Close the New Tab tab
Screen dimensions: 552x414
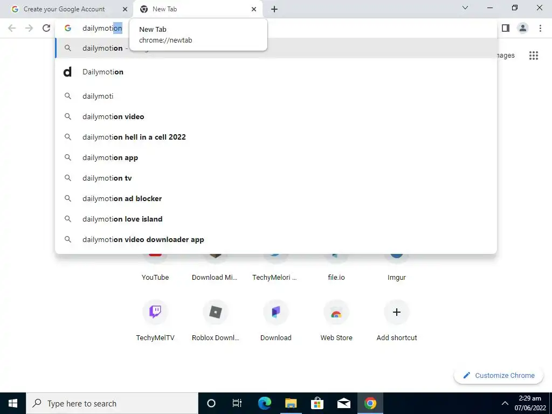click(x=254, y=9)
